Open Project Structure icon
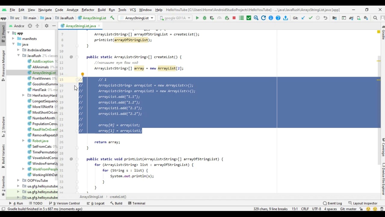The height and width of the screenshot is (217, 385). 334,18
